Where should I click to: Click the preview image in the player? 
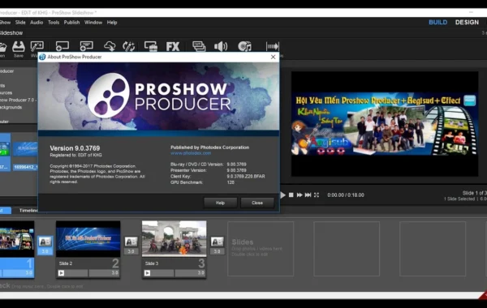pyautogui.click(x=384, y=124)
